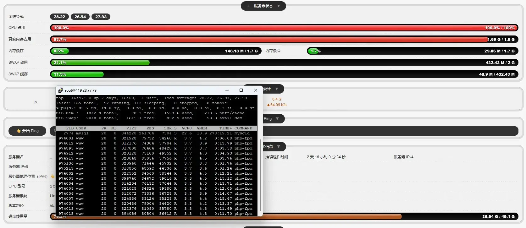Close the PuTTY terminal window
This screenshot has height=228, width=526.
coord(256,90)
